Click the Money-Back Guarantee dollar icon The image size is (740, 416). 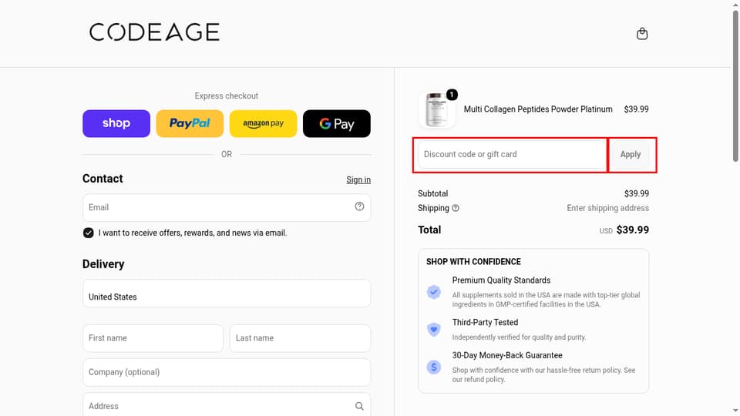click(x=434, y=367)
